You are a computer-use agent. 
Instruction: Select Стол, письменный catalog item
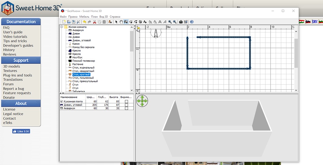(83, 78)
